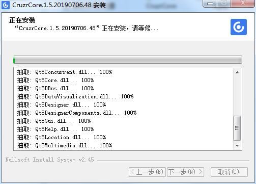Click the 取消(C) cancel button
This screenshot has height=184, width=256.
point(229,172)
